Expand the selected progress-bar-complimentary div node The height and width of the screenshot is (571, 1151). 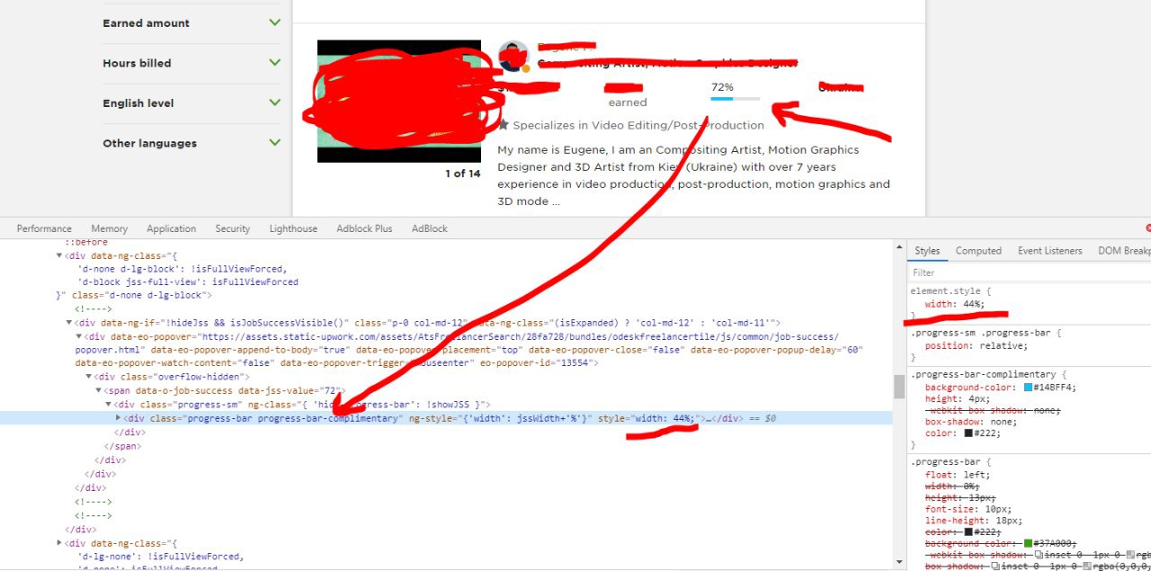(x=119, y=418)
